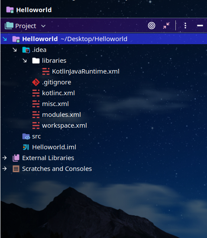
Task: Click the Helloworld module icon in title bar
Action: 10,10
